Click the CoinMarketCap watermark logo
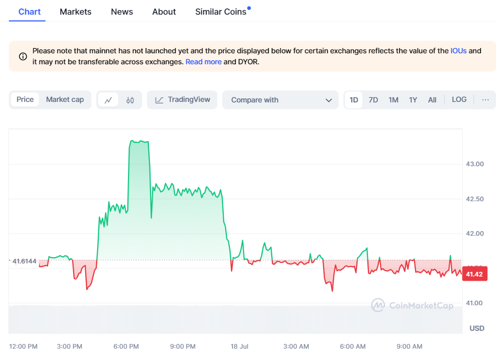Screen dimensions: 496x357 [x=412, y=305]
